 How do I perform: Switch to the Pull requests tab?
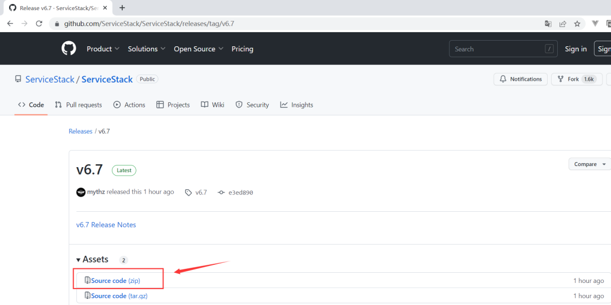tap(78, 104)
